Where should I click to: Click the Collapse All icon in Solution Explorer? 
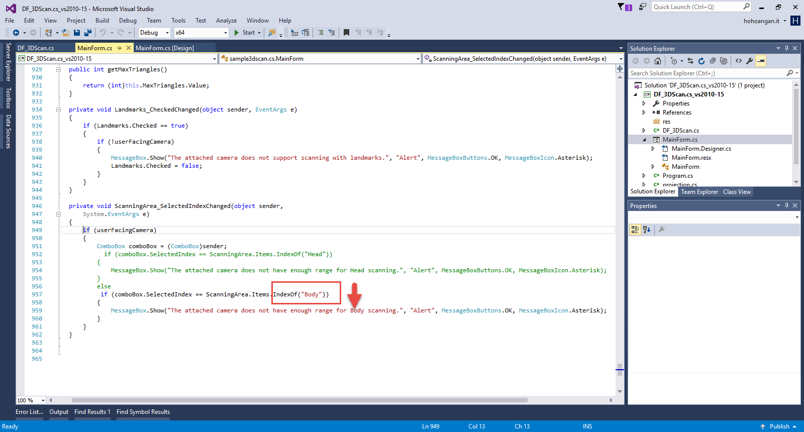pos(713,61)
